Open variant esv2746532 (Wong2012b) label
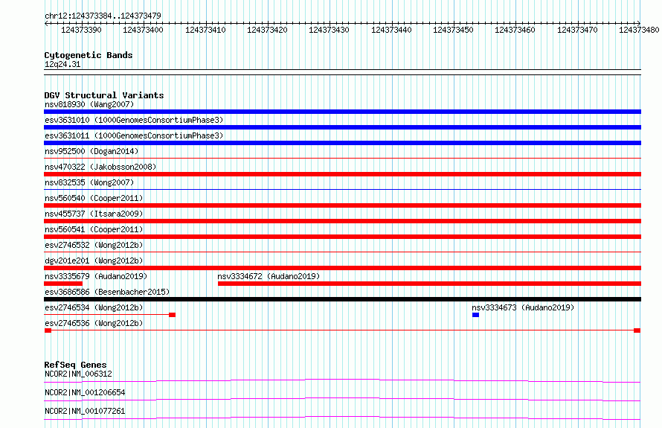662x428 pixels. [x=94, y=245]
